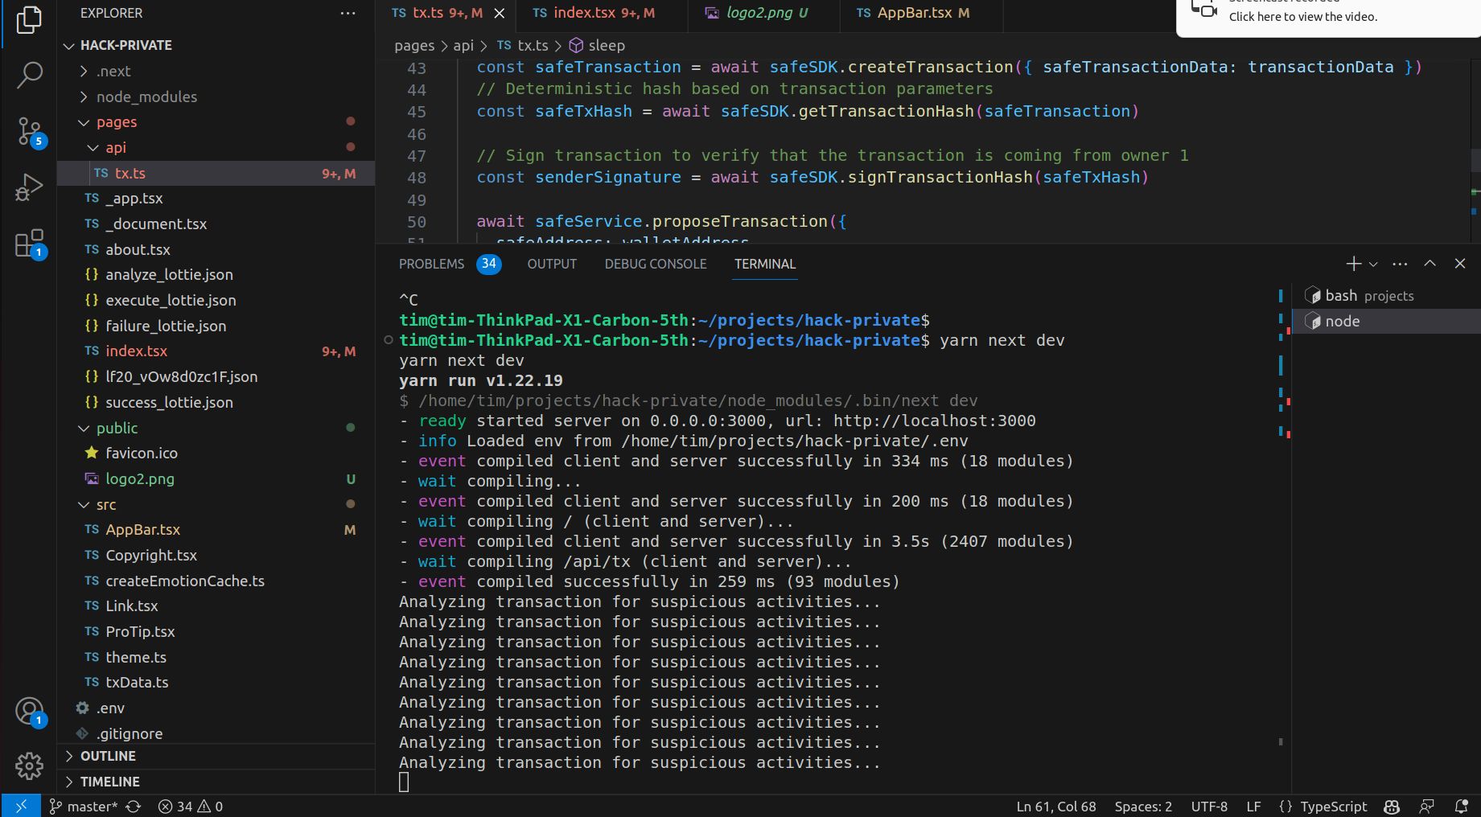Select the node terminal instance
This screenshot has width=1481, height=817.
(1386, 321)
